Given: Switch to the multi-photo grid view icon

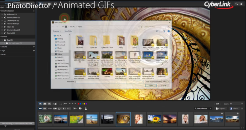Looking at the screenshot, I should pyautogui.click(x=49, y=104).
